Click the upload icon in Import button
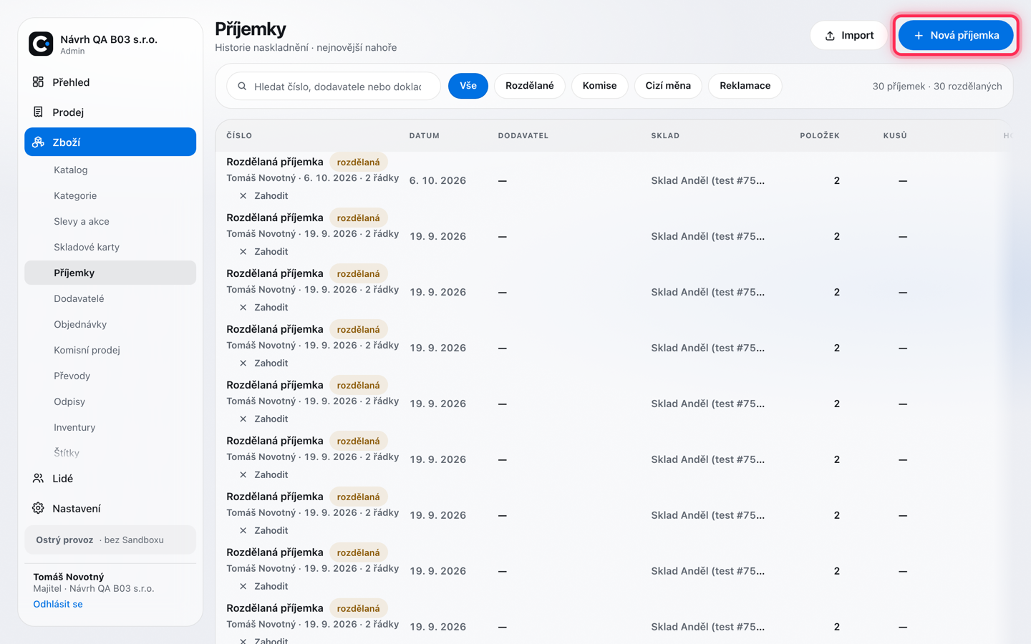 830,36
